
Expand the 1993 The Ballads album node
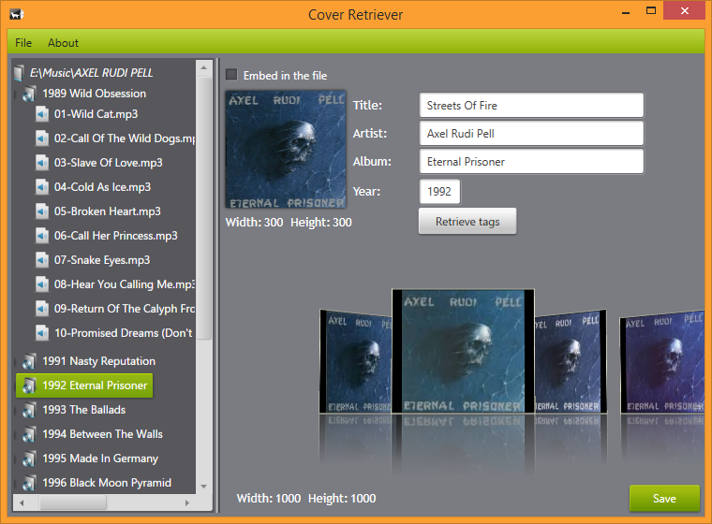(15, 410)
